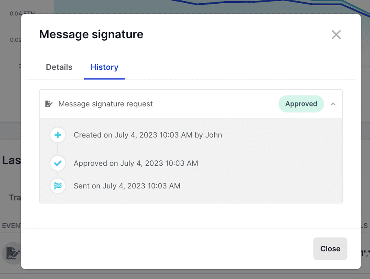Click the Message signature modal heading

91,35
